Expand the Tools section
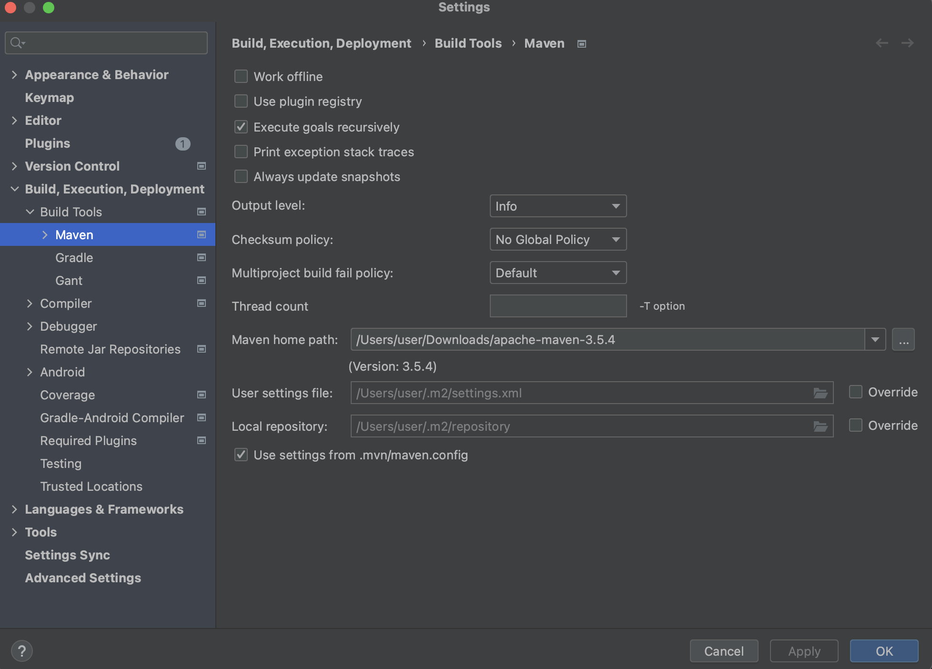The height and width of the screenshot is (669, 932). (14, 532)
